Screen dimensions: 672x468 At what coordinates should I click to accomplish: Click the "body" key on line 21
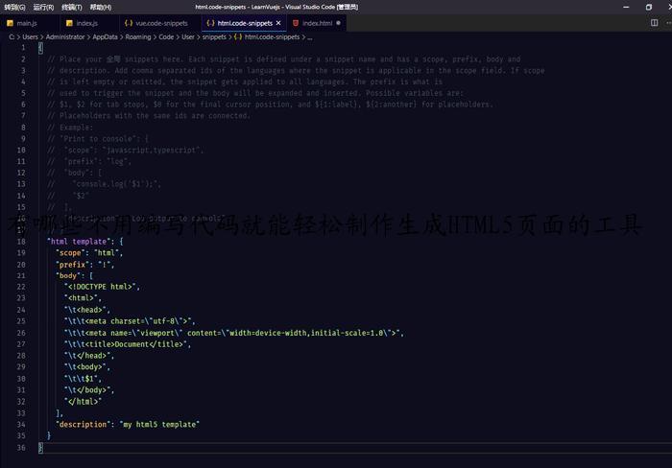(x=68, y=276)
